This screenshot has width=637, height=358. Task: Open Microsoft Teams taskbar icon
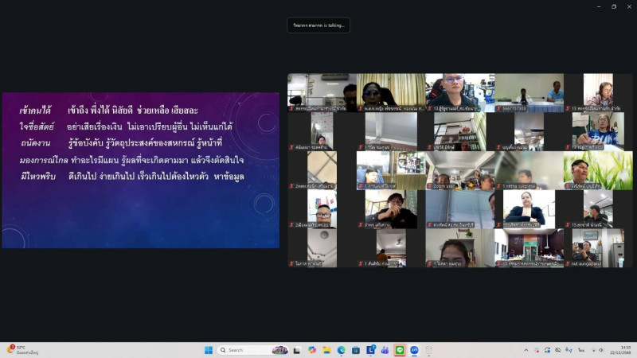[x=385, y=350]
